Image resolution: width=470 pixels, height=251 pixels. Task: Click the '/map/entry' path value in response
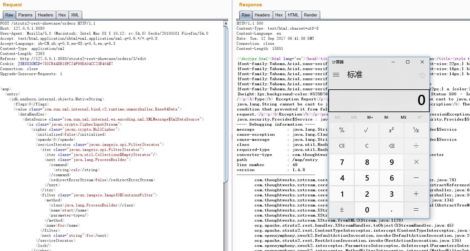tap(305, 160)
